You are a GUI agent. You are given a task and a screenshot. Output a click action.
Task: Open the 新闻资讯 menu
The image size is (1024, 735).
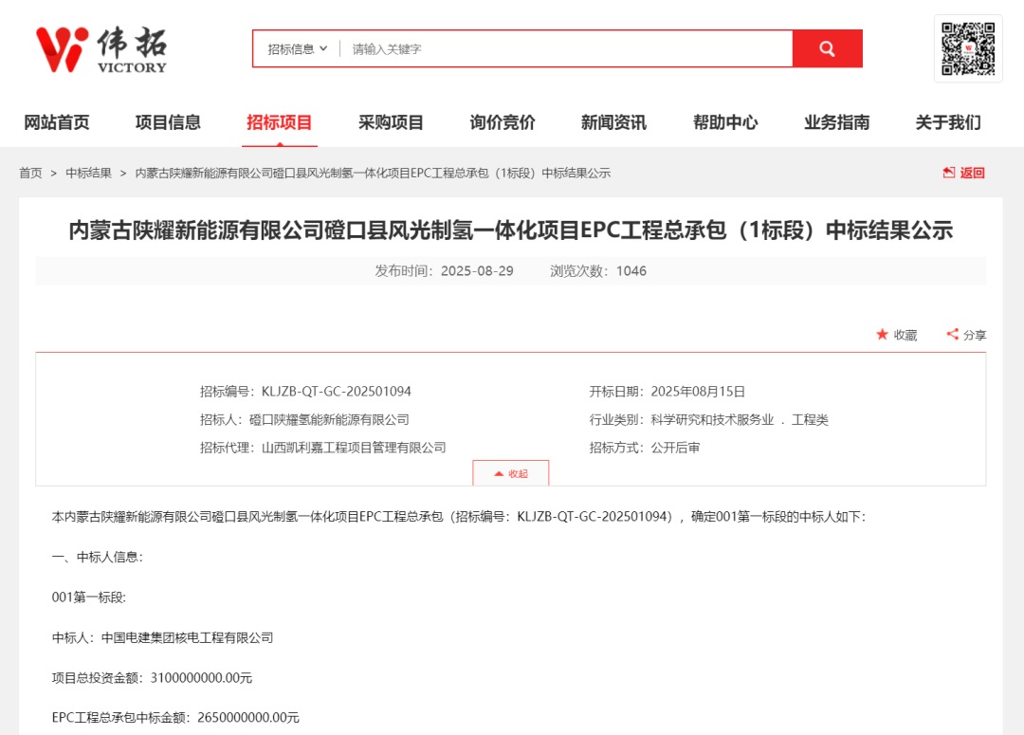[x=613, y=121]
